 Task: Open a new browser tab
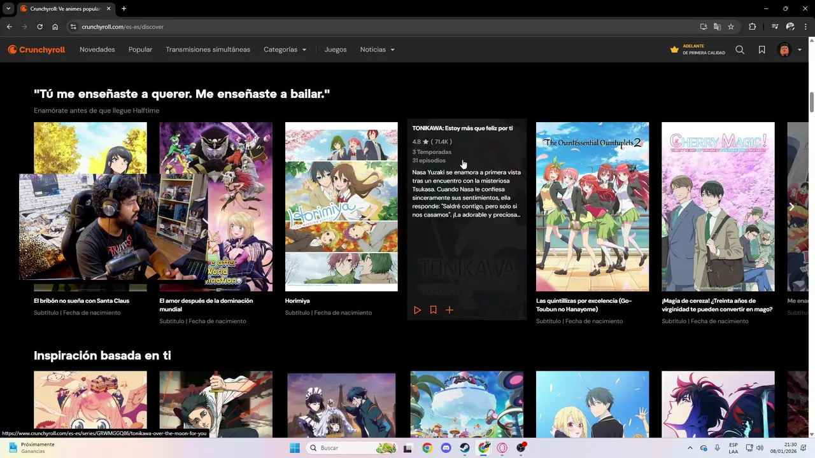tap(124, 8)
